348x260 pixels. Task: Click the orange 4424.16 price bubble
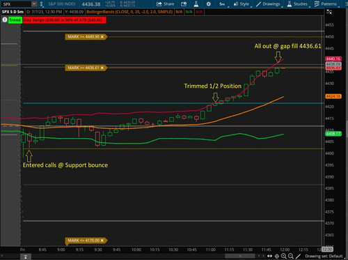[x=333, y=96]
